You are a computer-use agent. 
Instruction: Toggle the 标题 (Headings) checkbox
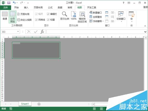pos(48,20)
